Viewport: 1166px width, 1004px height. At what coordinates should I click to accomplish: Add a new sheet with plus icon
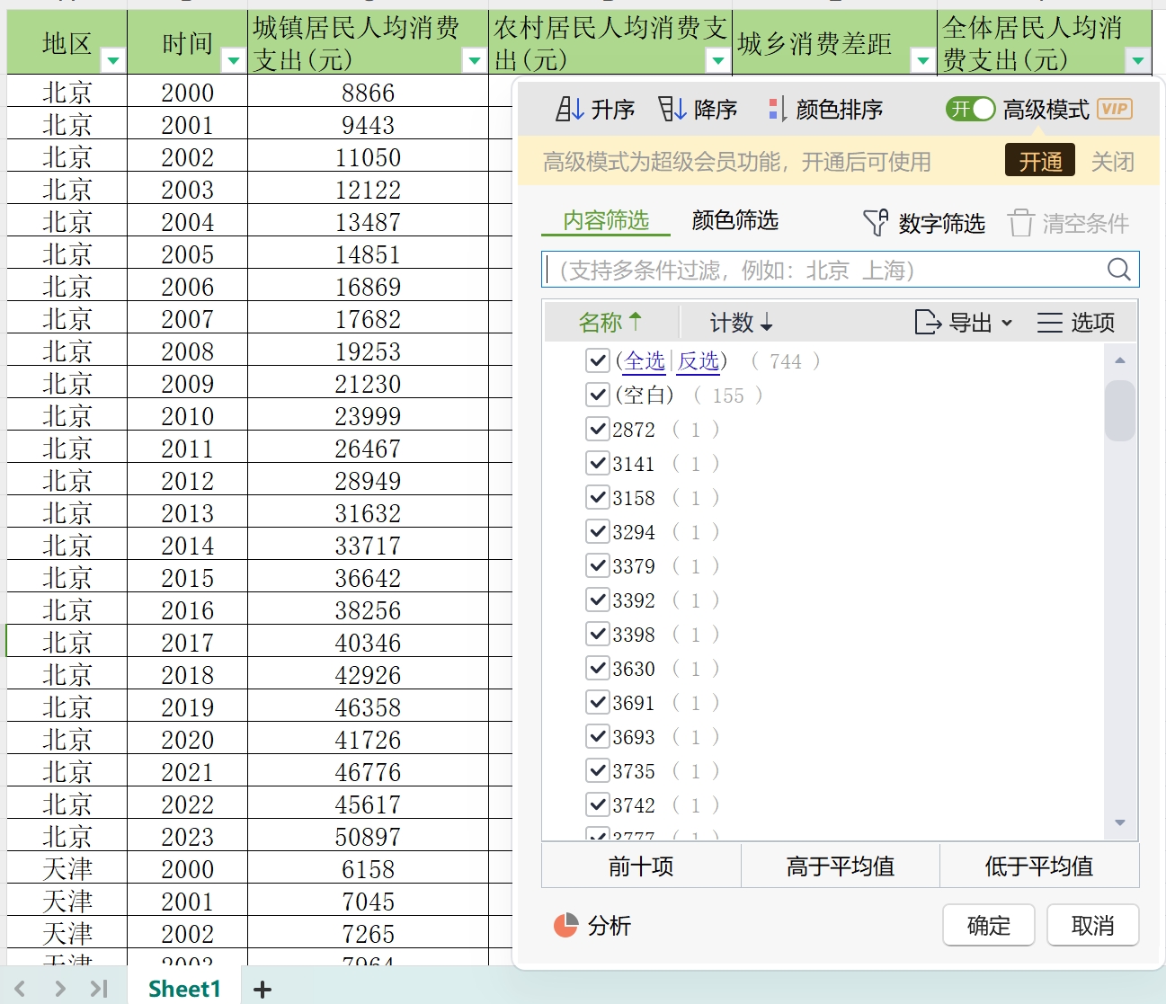tap(263, 990)
